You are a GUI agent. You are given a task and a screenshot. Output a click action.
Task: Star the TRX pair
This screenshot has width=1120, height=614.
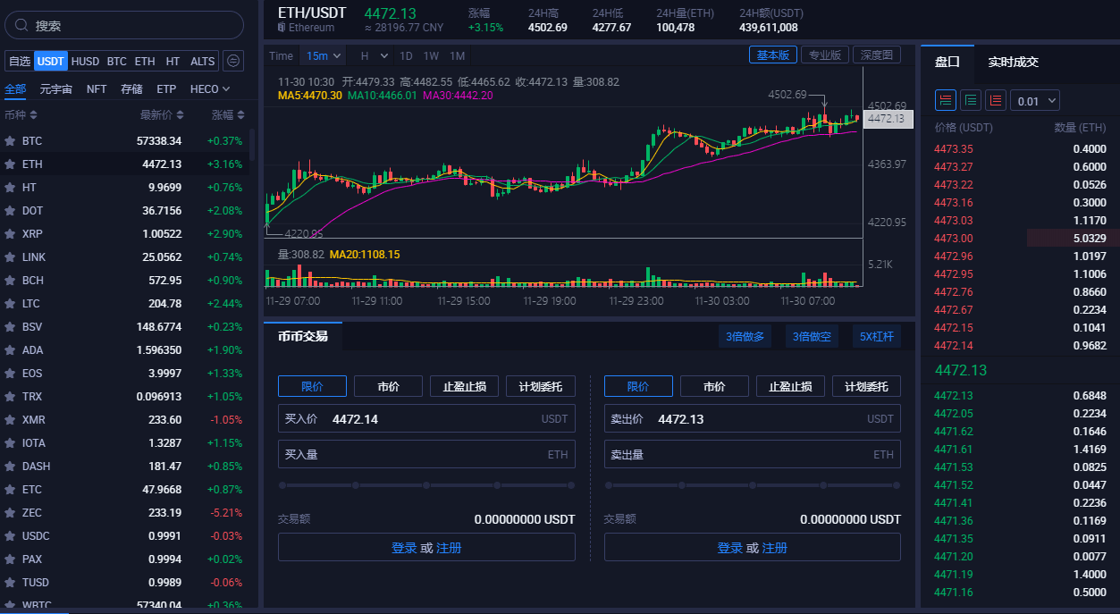10,397
